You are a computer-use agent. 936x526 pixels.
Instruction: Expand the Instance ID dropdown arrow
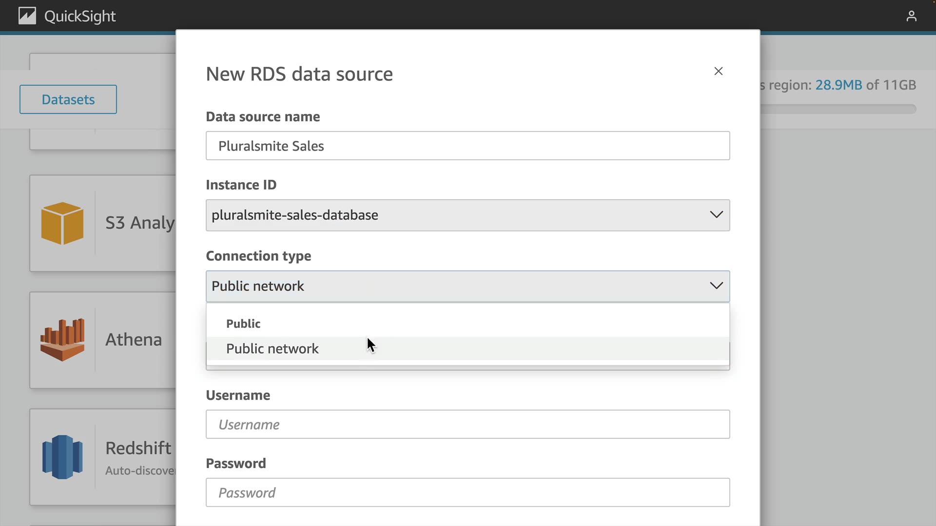(x=716, y=215)
